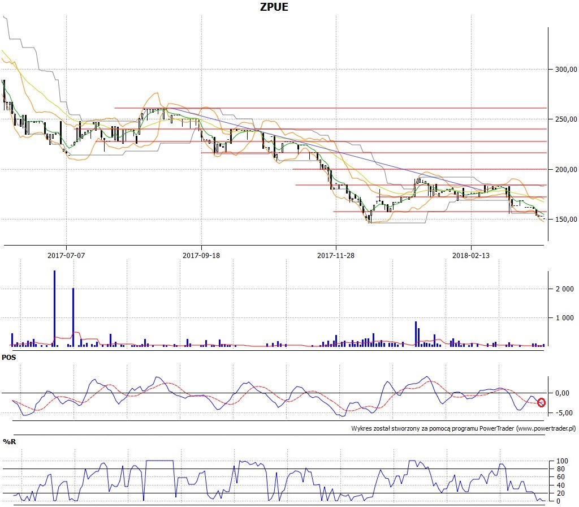Image resolution: width=579 pixels, height=507 pixels.
Task: Click the 80 level on %R axis
Action: click(560, 469)
